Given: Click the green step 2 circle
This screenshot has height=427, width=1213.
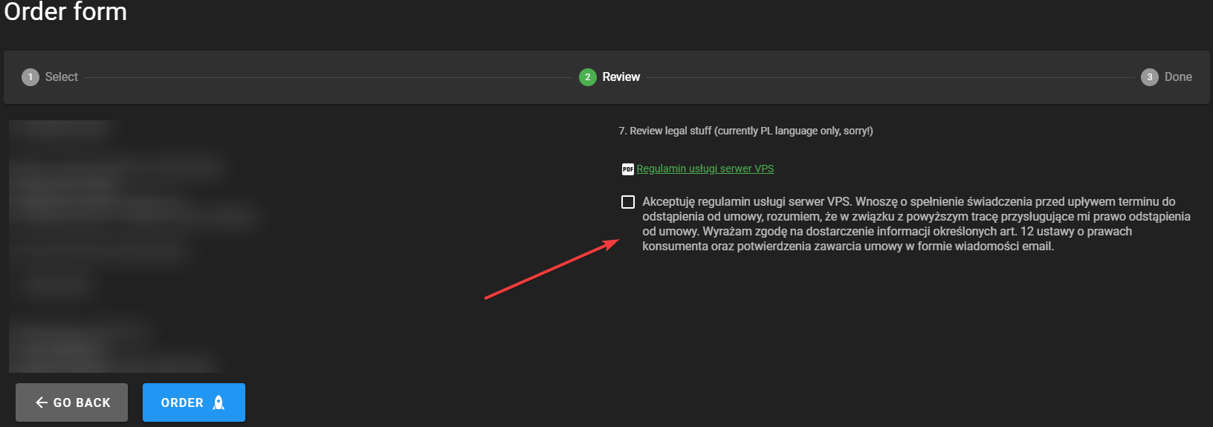Looking at the screenshot, I should point(587,77).
